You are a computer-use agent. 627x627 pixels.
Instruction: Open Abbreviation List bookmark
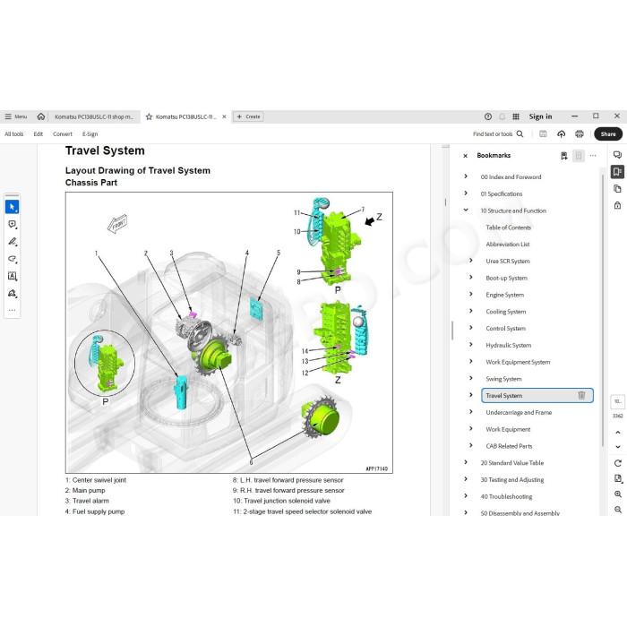pos(508,244)
